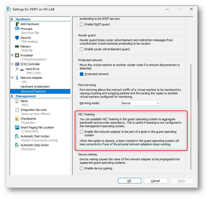Click the vertical scrollbar of settings pane
The height and width of the screenshot is (199, 209).
pos(191,117)
